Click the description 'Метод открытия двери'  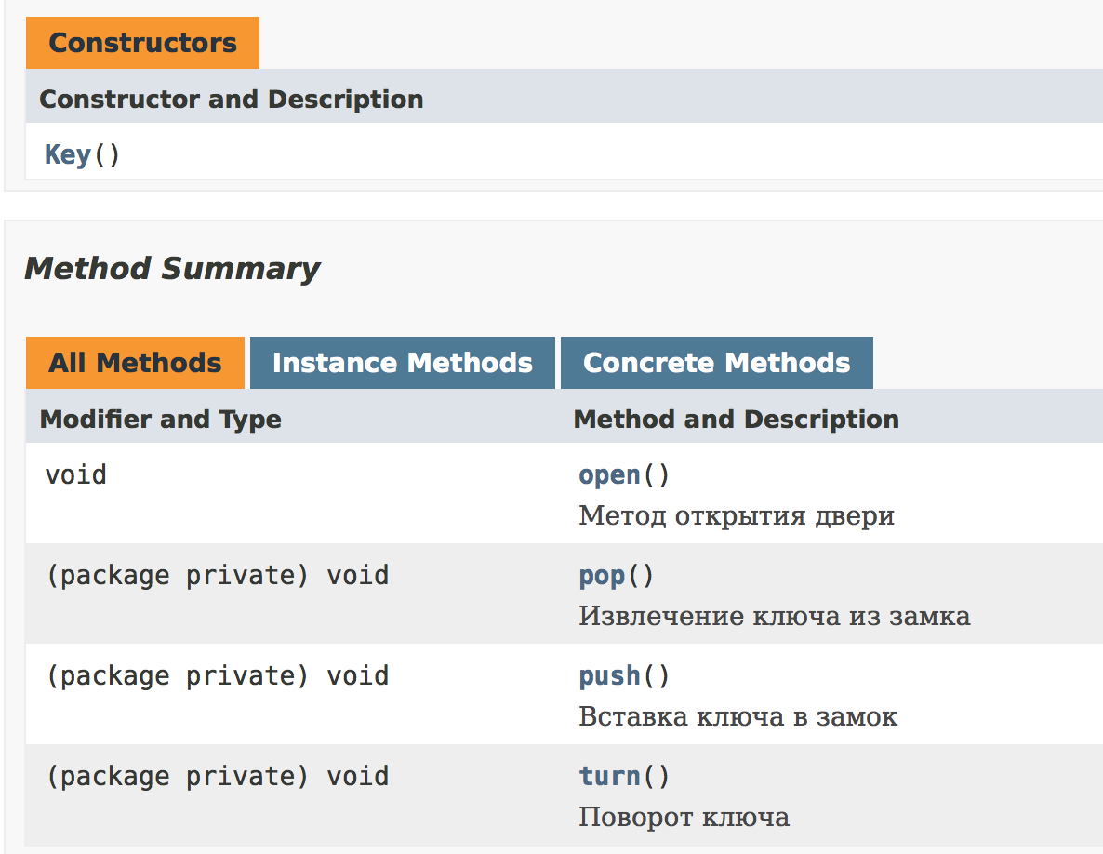(737, 515)
